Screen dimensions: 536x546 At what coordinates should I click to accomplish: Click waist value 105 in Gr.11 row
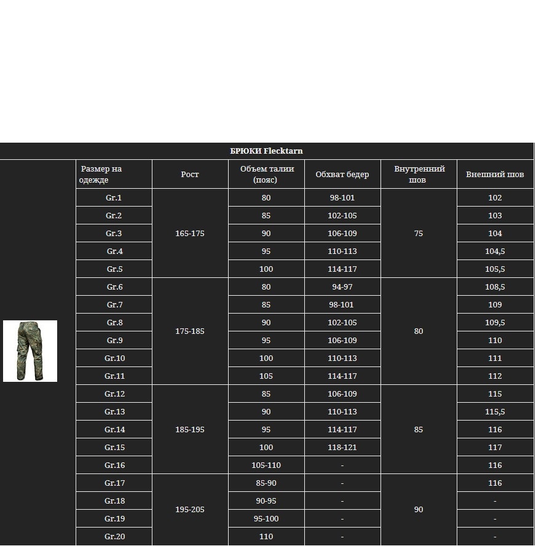pyautogui.click(x=266, y=376)
